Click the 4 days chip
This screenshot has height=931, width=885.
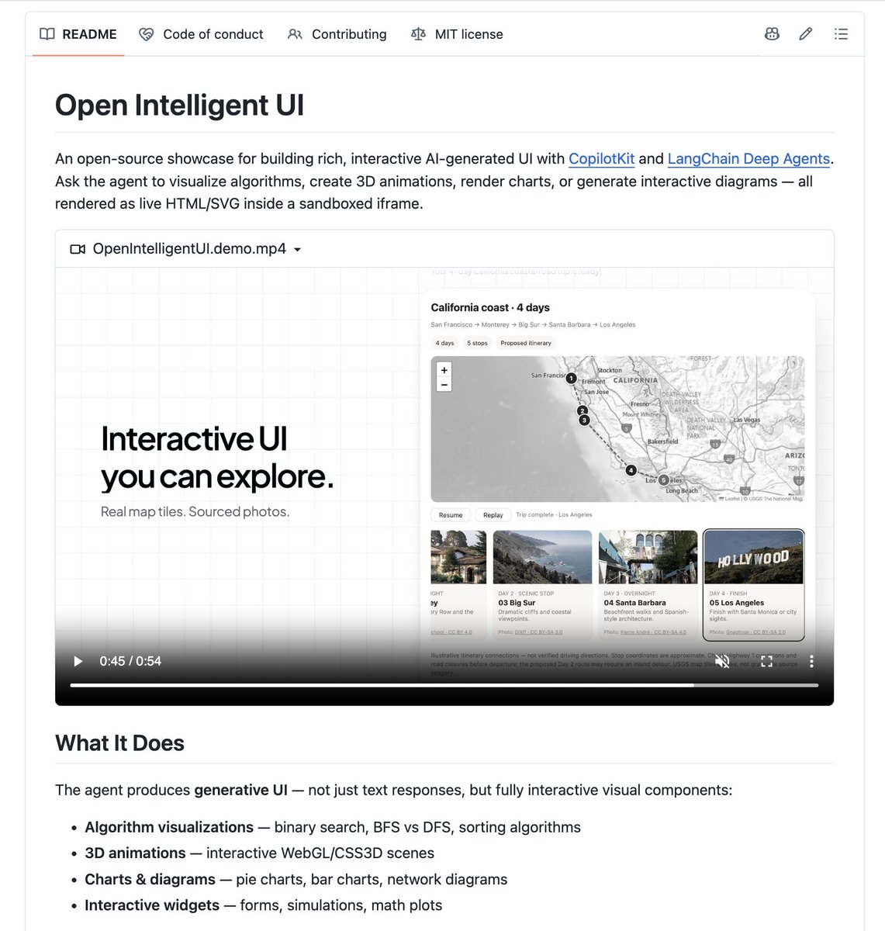tap(445, 343)
